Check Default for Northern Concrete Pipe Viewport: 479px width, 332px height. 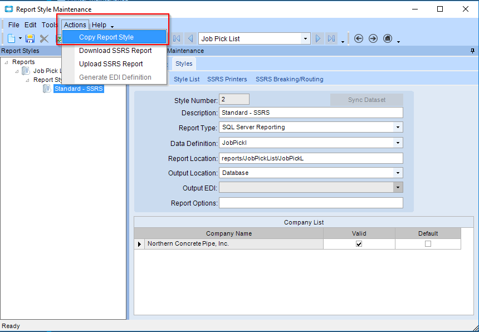tap(428, 244)
